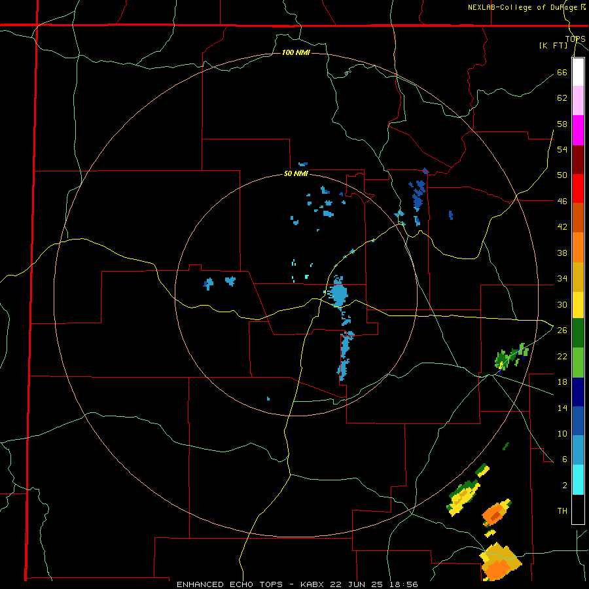The height and width of the screenshot is (589, 589).
Task: Click the legend value 26
Action: coord(562,330)
